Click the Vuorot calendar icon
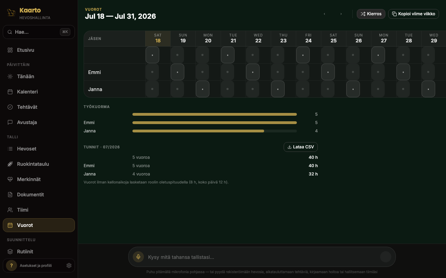Screen dimensions: 446x278 [10, 225]
